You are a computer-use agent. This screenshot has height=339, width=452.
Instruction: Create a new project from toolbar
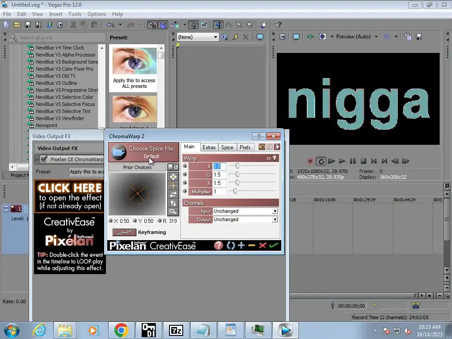coord(6,25)
